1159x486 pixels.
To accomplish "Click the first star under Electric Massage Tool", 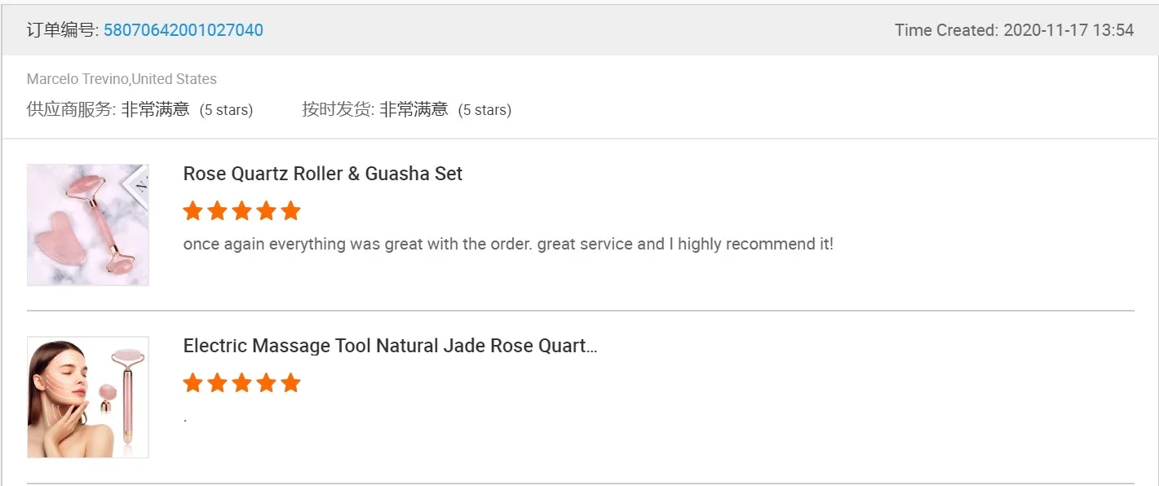I will click(x=192, y=383).
